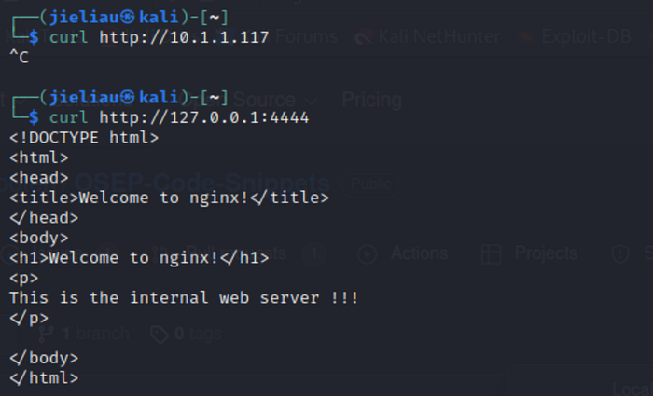Click the branch fork icon
Screen dimensions: 653x396
click(x=47, y=334)
